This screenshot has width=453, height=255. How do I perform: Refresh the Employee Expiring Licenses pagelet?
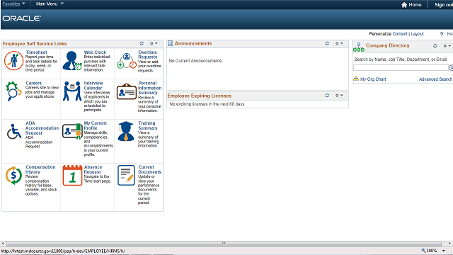[x=327, y=96]
